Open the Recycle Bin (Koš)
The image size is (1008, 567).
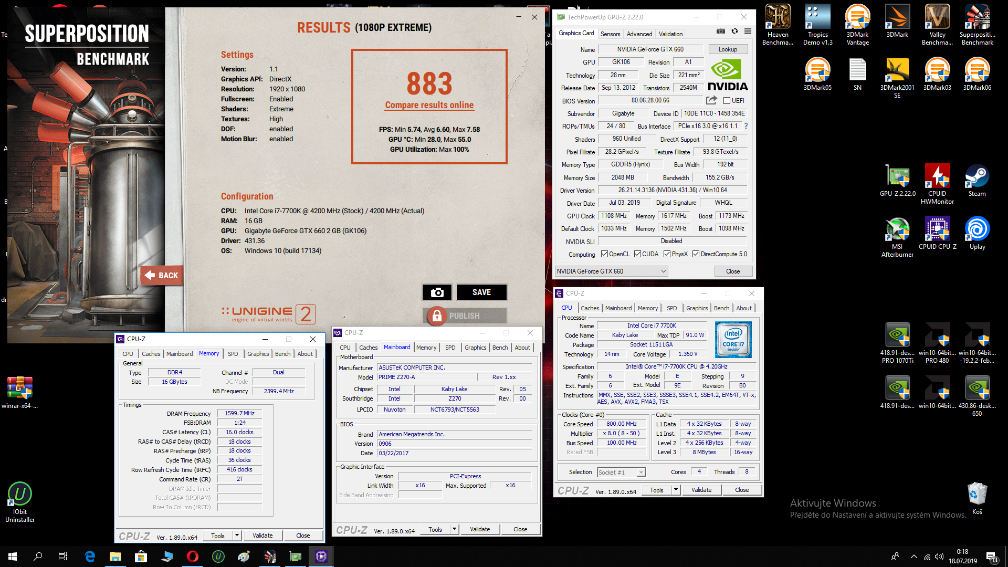(977, 499)
